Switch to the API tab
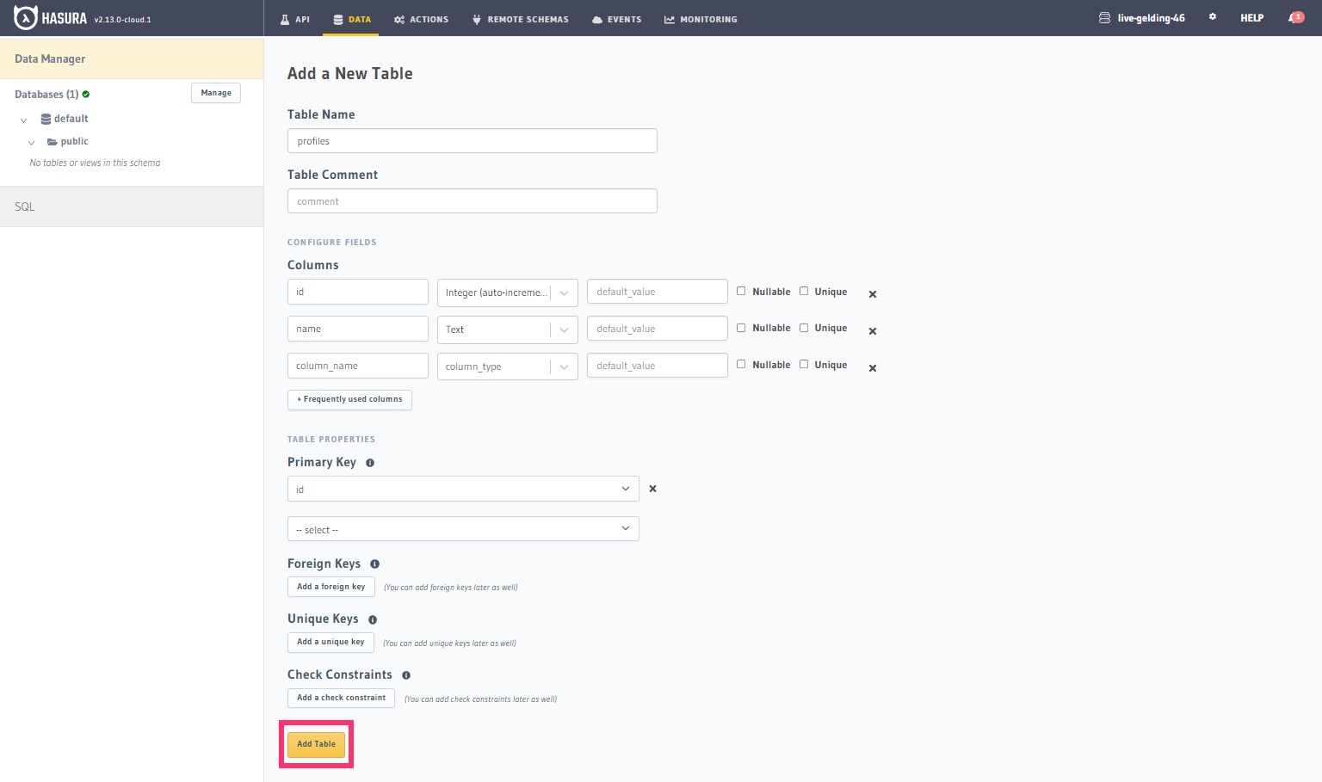Image resolution: width=1322 pixels, height=782 pixels. (x=295, y=19)
